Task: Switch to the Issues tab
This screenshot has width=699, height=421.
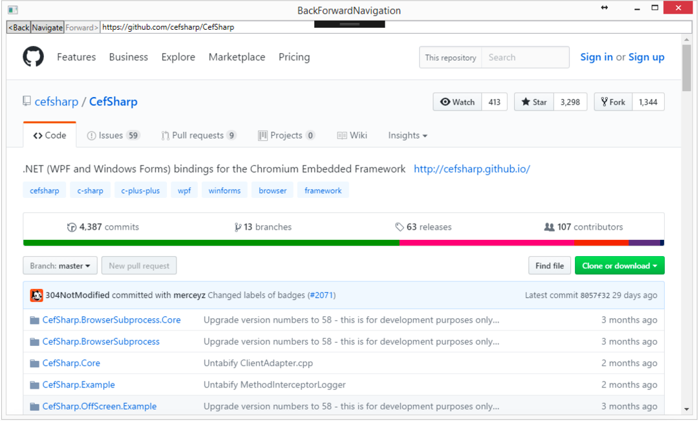Action: click(x=114, y=135)
